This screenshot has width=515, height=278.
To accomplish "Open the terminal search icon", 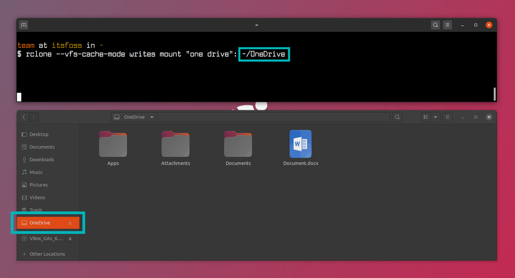I will coord(435,25).
